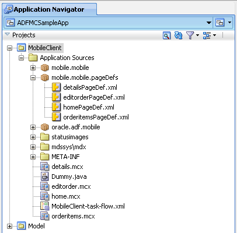The width and height of the screenshot is (237, 233).
Task: Select editorderPageDef.xml
Action: pos(94,97)
